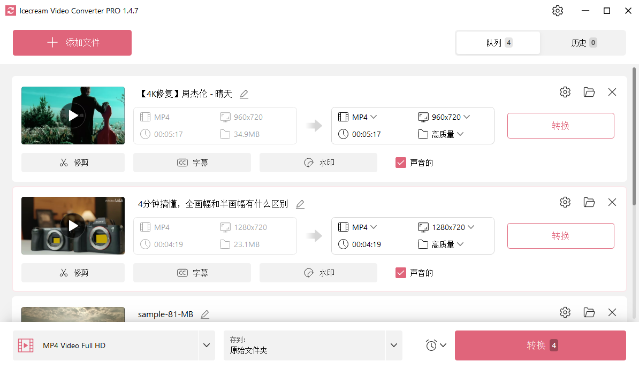Play the 全画幅 camera video thumbnail

click(x=73, y=226)
